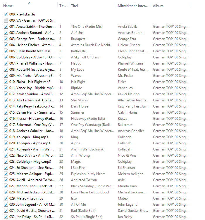Click artist 'Mr. Probz' in the artist column
Image resolution: width=205 pixels, height=220 pixels.
coord(125,76)
